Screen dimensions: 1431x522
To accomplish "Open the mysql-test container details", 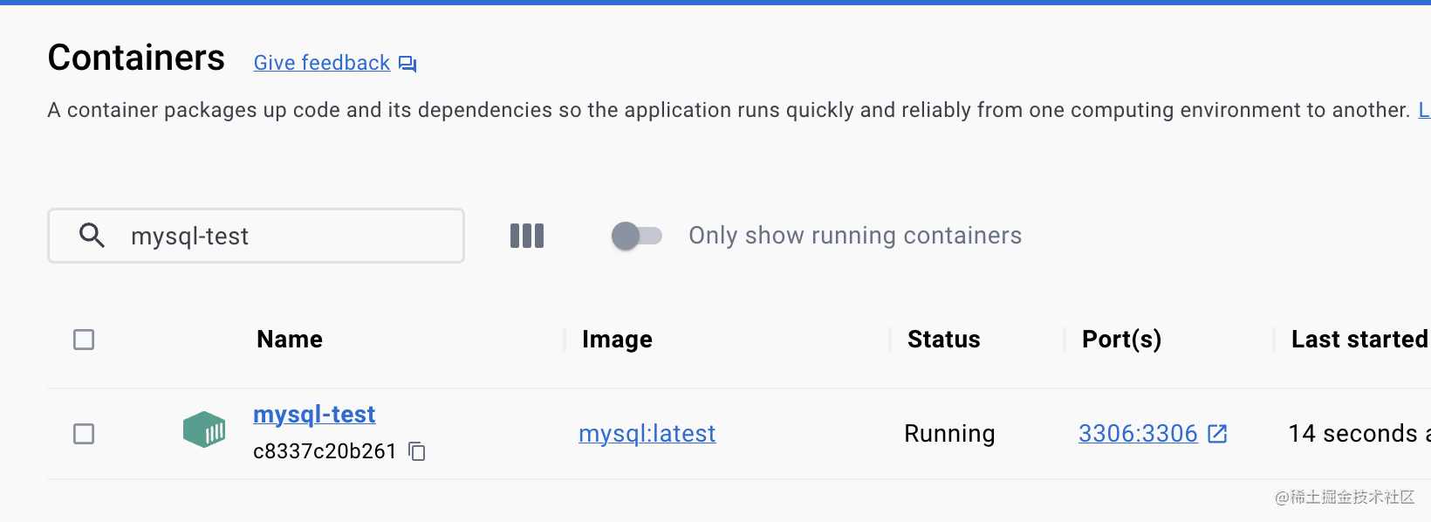I will (314, 415).
